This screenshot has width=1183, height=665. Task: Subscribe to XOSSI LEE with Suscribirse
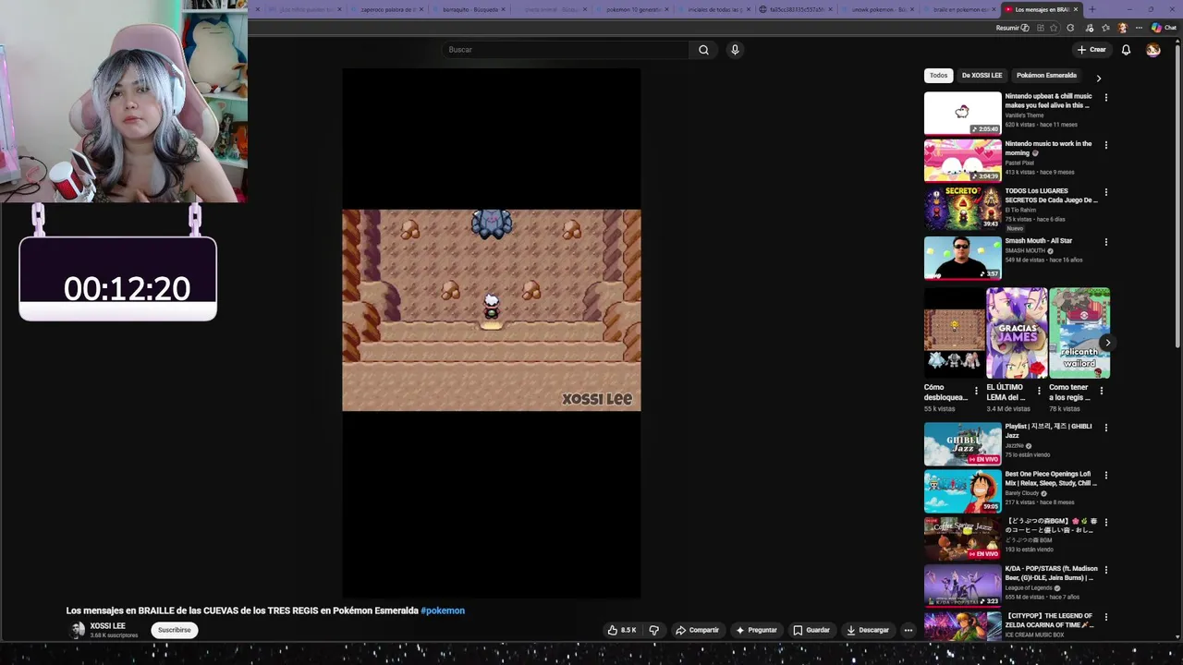pyautogui.click(x=175, y=630)
